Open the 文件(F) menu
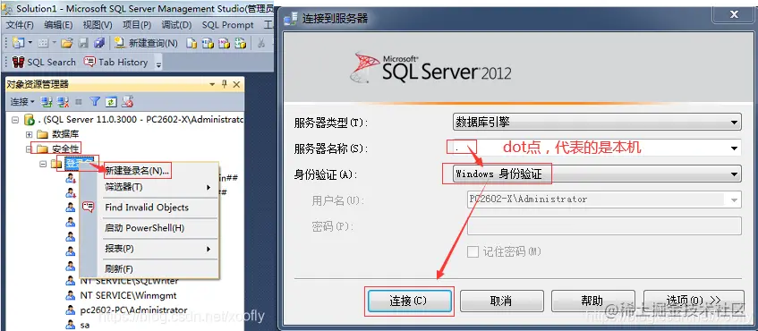This screenshot has height=331, width=758. click(20, 25)
